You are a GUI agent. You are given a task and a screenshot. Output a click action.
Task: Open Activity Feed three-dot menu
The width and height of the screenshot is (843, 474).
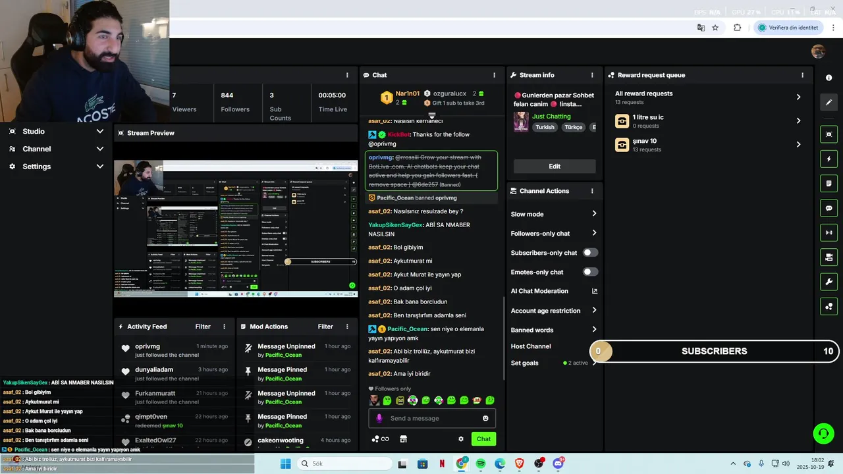pyautogui.click(x=224, y=327)
